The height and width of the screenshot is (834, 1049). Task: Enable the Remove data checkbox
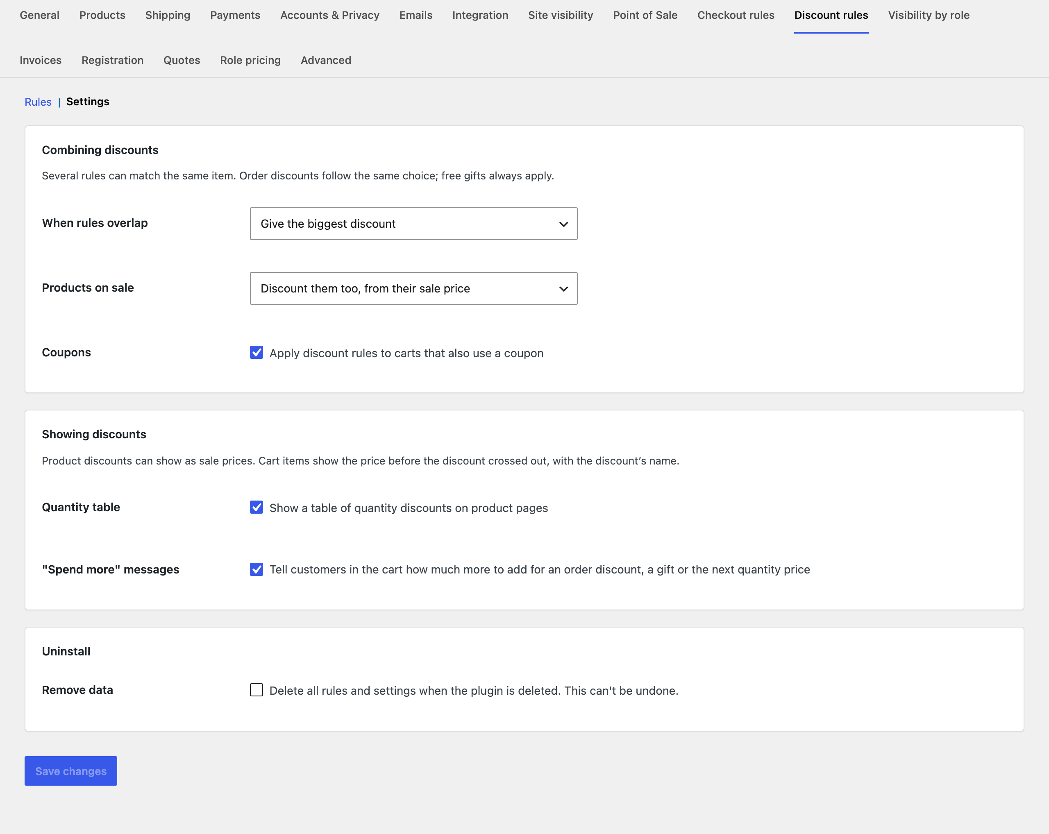[x=257, y=690]
